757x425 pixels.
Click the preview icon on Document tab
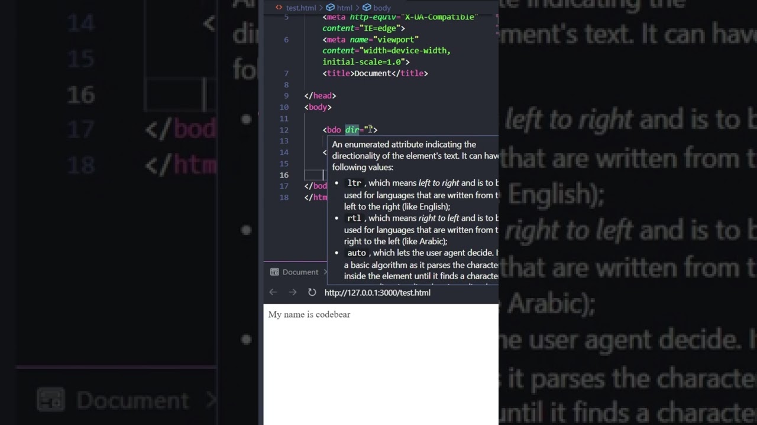pyautogui.click(x=274, y=272)
